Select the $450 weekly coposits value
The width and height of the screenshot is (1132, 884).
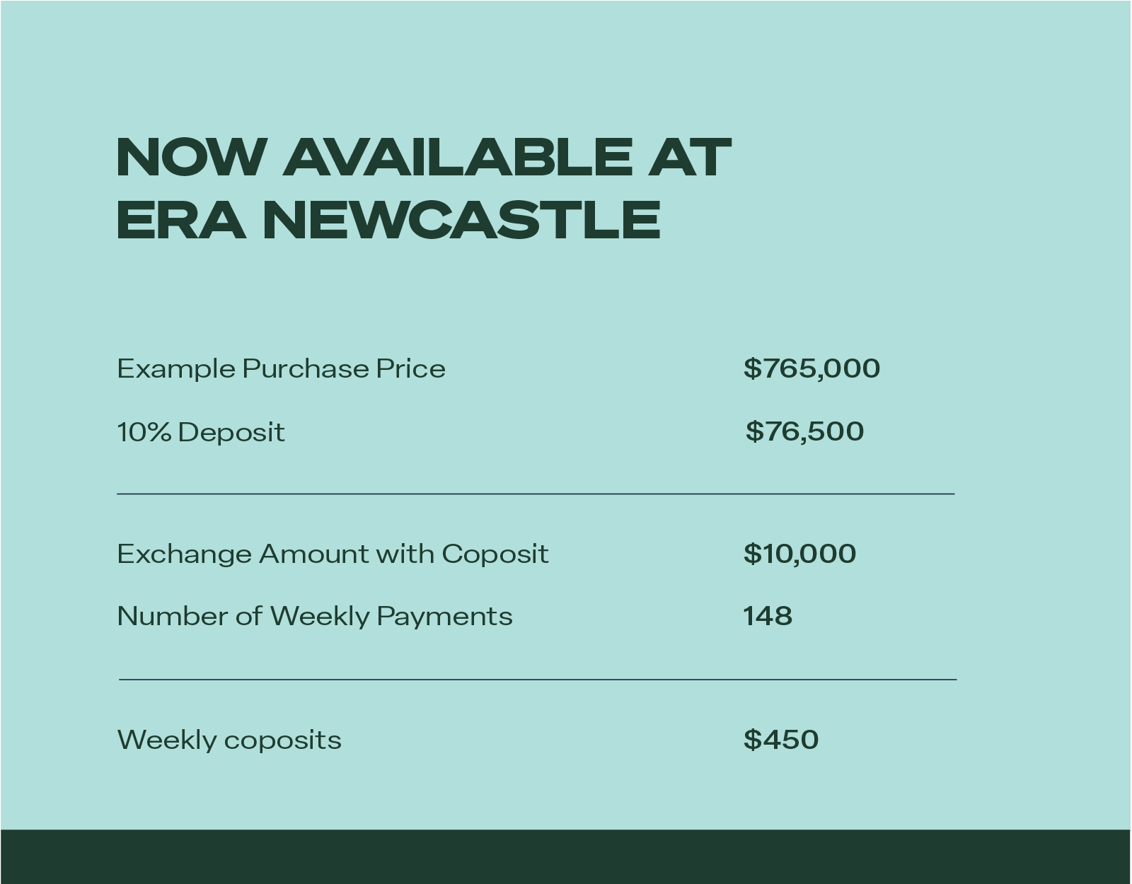781,740
